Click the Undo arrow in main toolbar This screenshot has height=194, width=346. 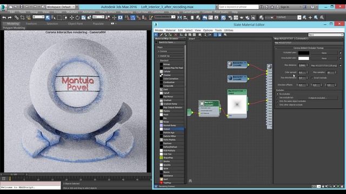click(x=4, y=17)
